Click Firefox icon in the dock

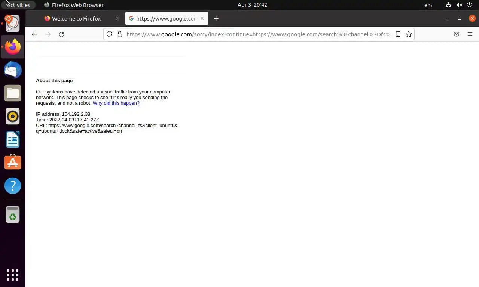[13, 47]
